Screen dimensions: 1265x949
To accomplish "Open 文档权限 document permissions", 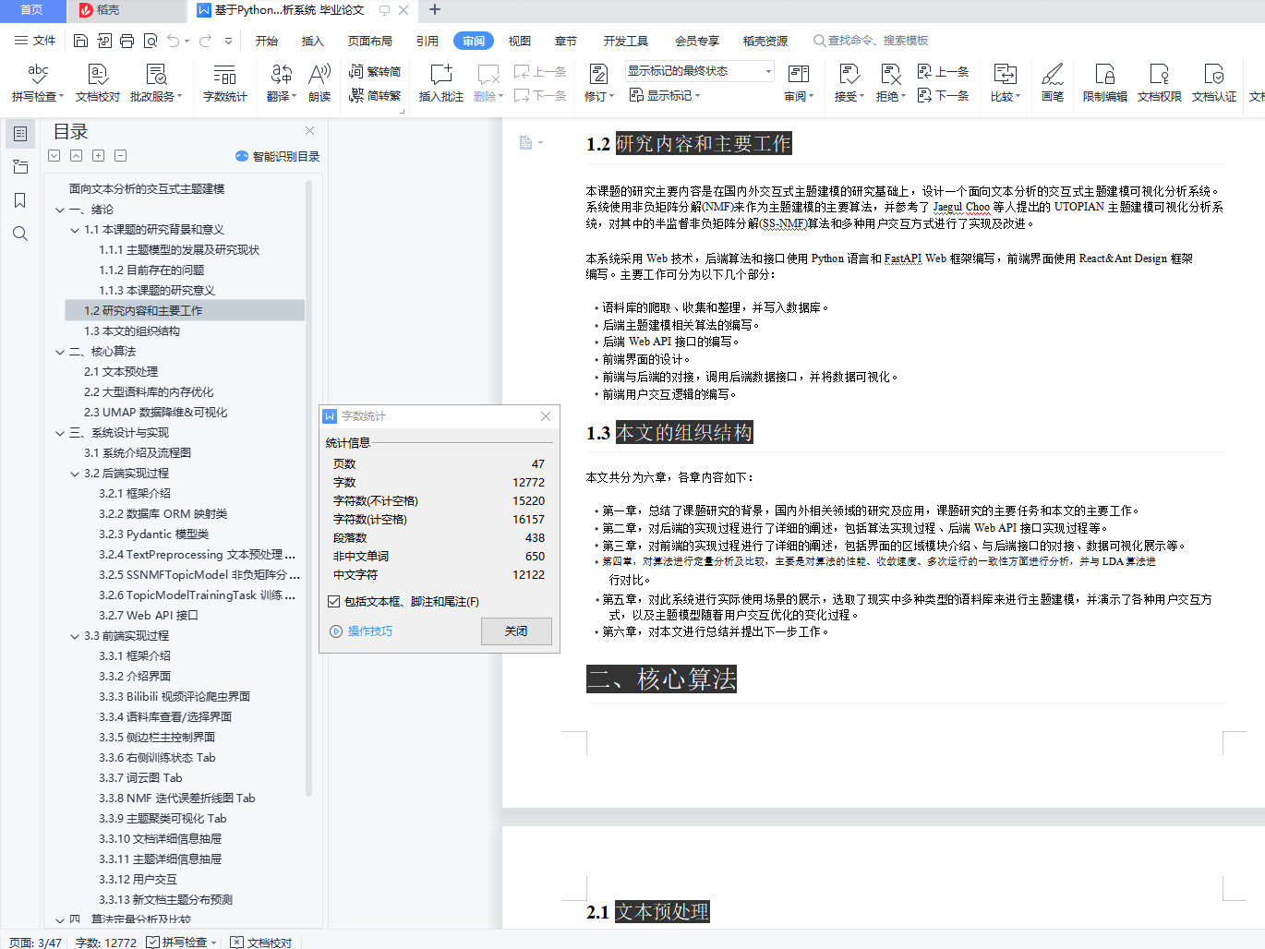I will click(x=1160, y=82).
